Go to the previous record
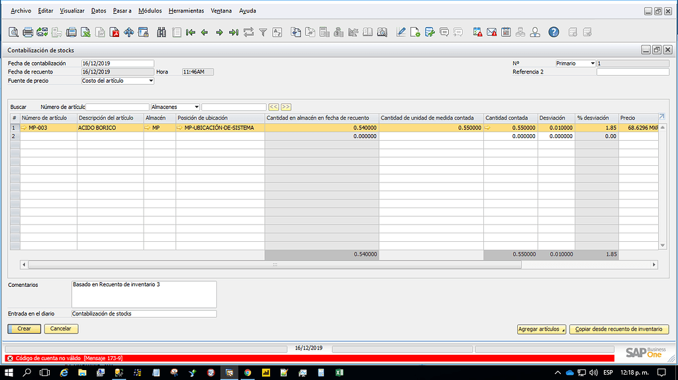This screenshot has width=678, height=380. pyautogui.click(x=205, y=32)
